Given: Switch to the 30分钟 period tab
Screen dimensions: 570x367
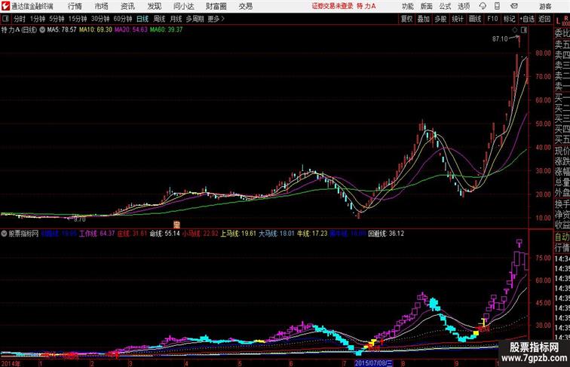Looking at the screenshot, I should click(100, 19).
